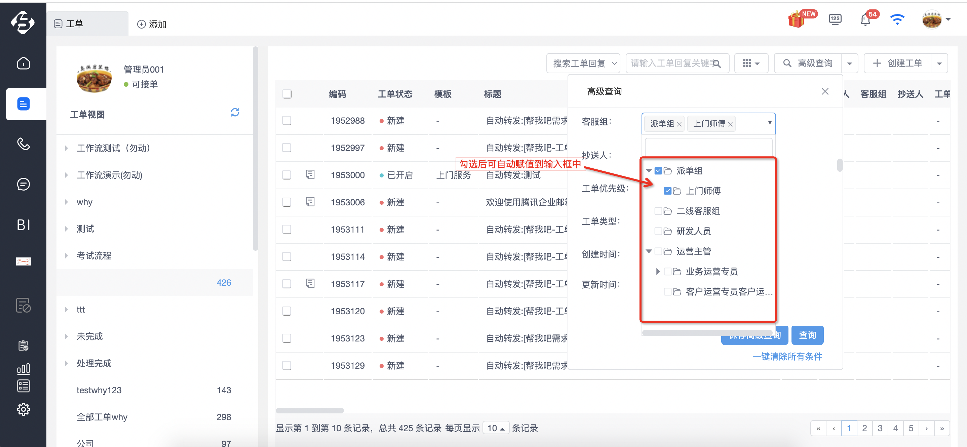The height and width of the screenshot is (447, 967).
Task: Expand the 业务运营专员 tree node
Action: 658,271
